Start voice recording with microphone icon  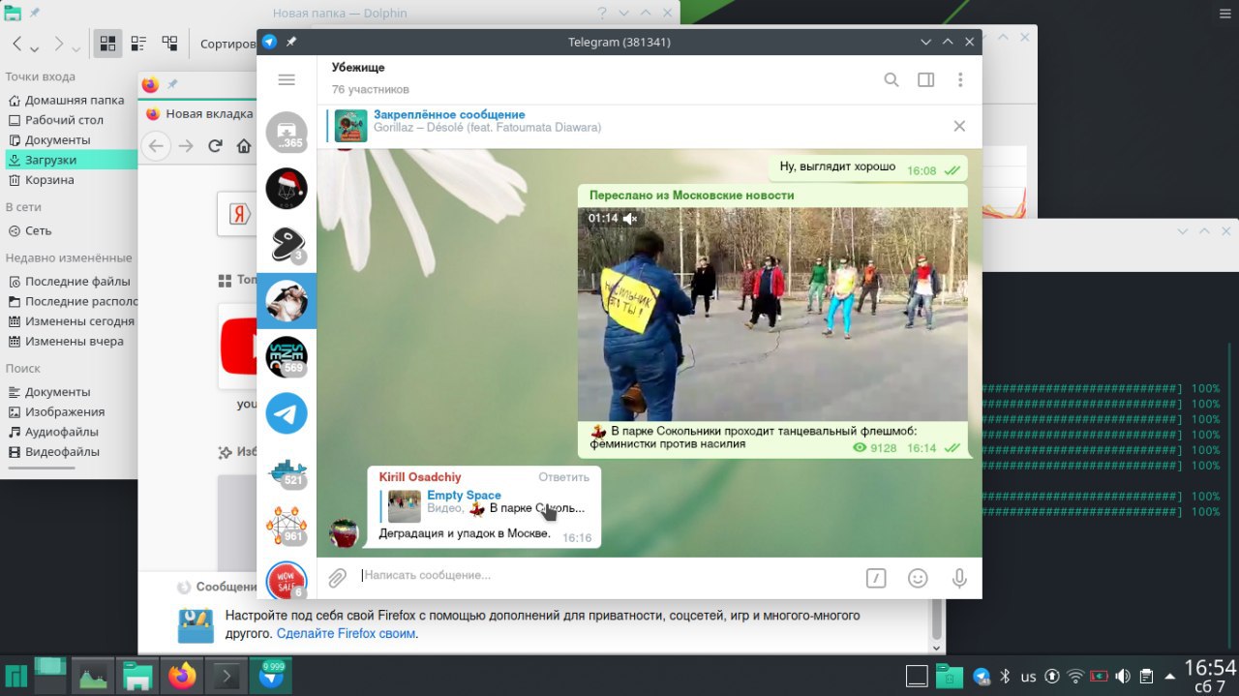pos(959,579)
